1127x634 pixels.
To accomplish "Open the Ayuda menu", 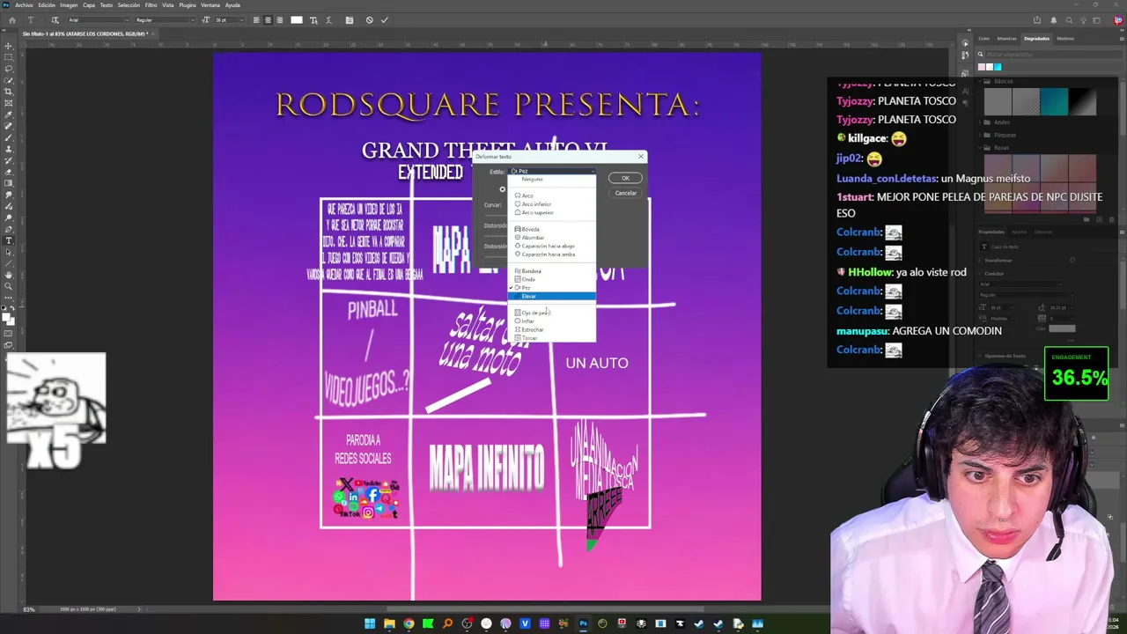I will coord(232,5).
